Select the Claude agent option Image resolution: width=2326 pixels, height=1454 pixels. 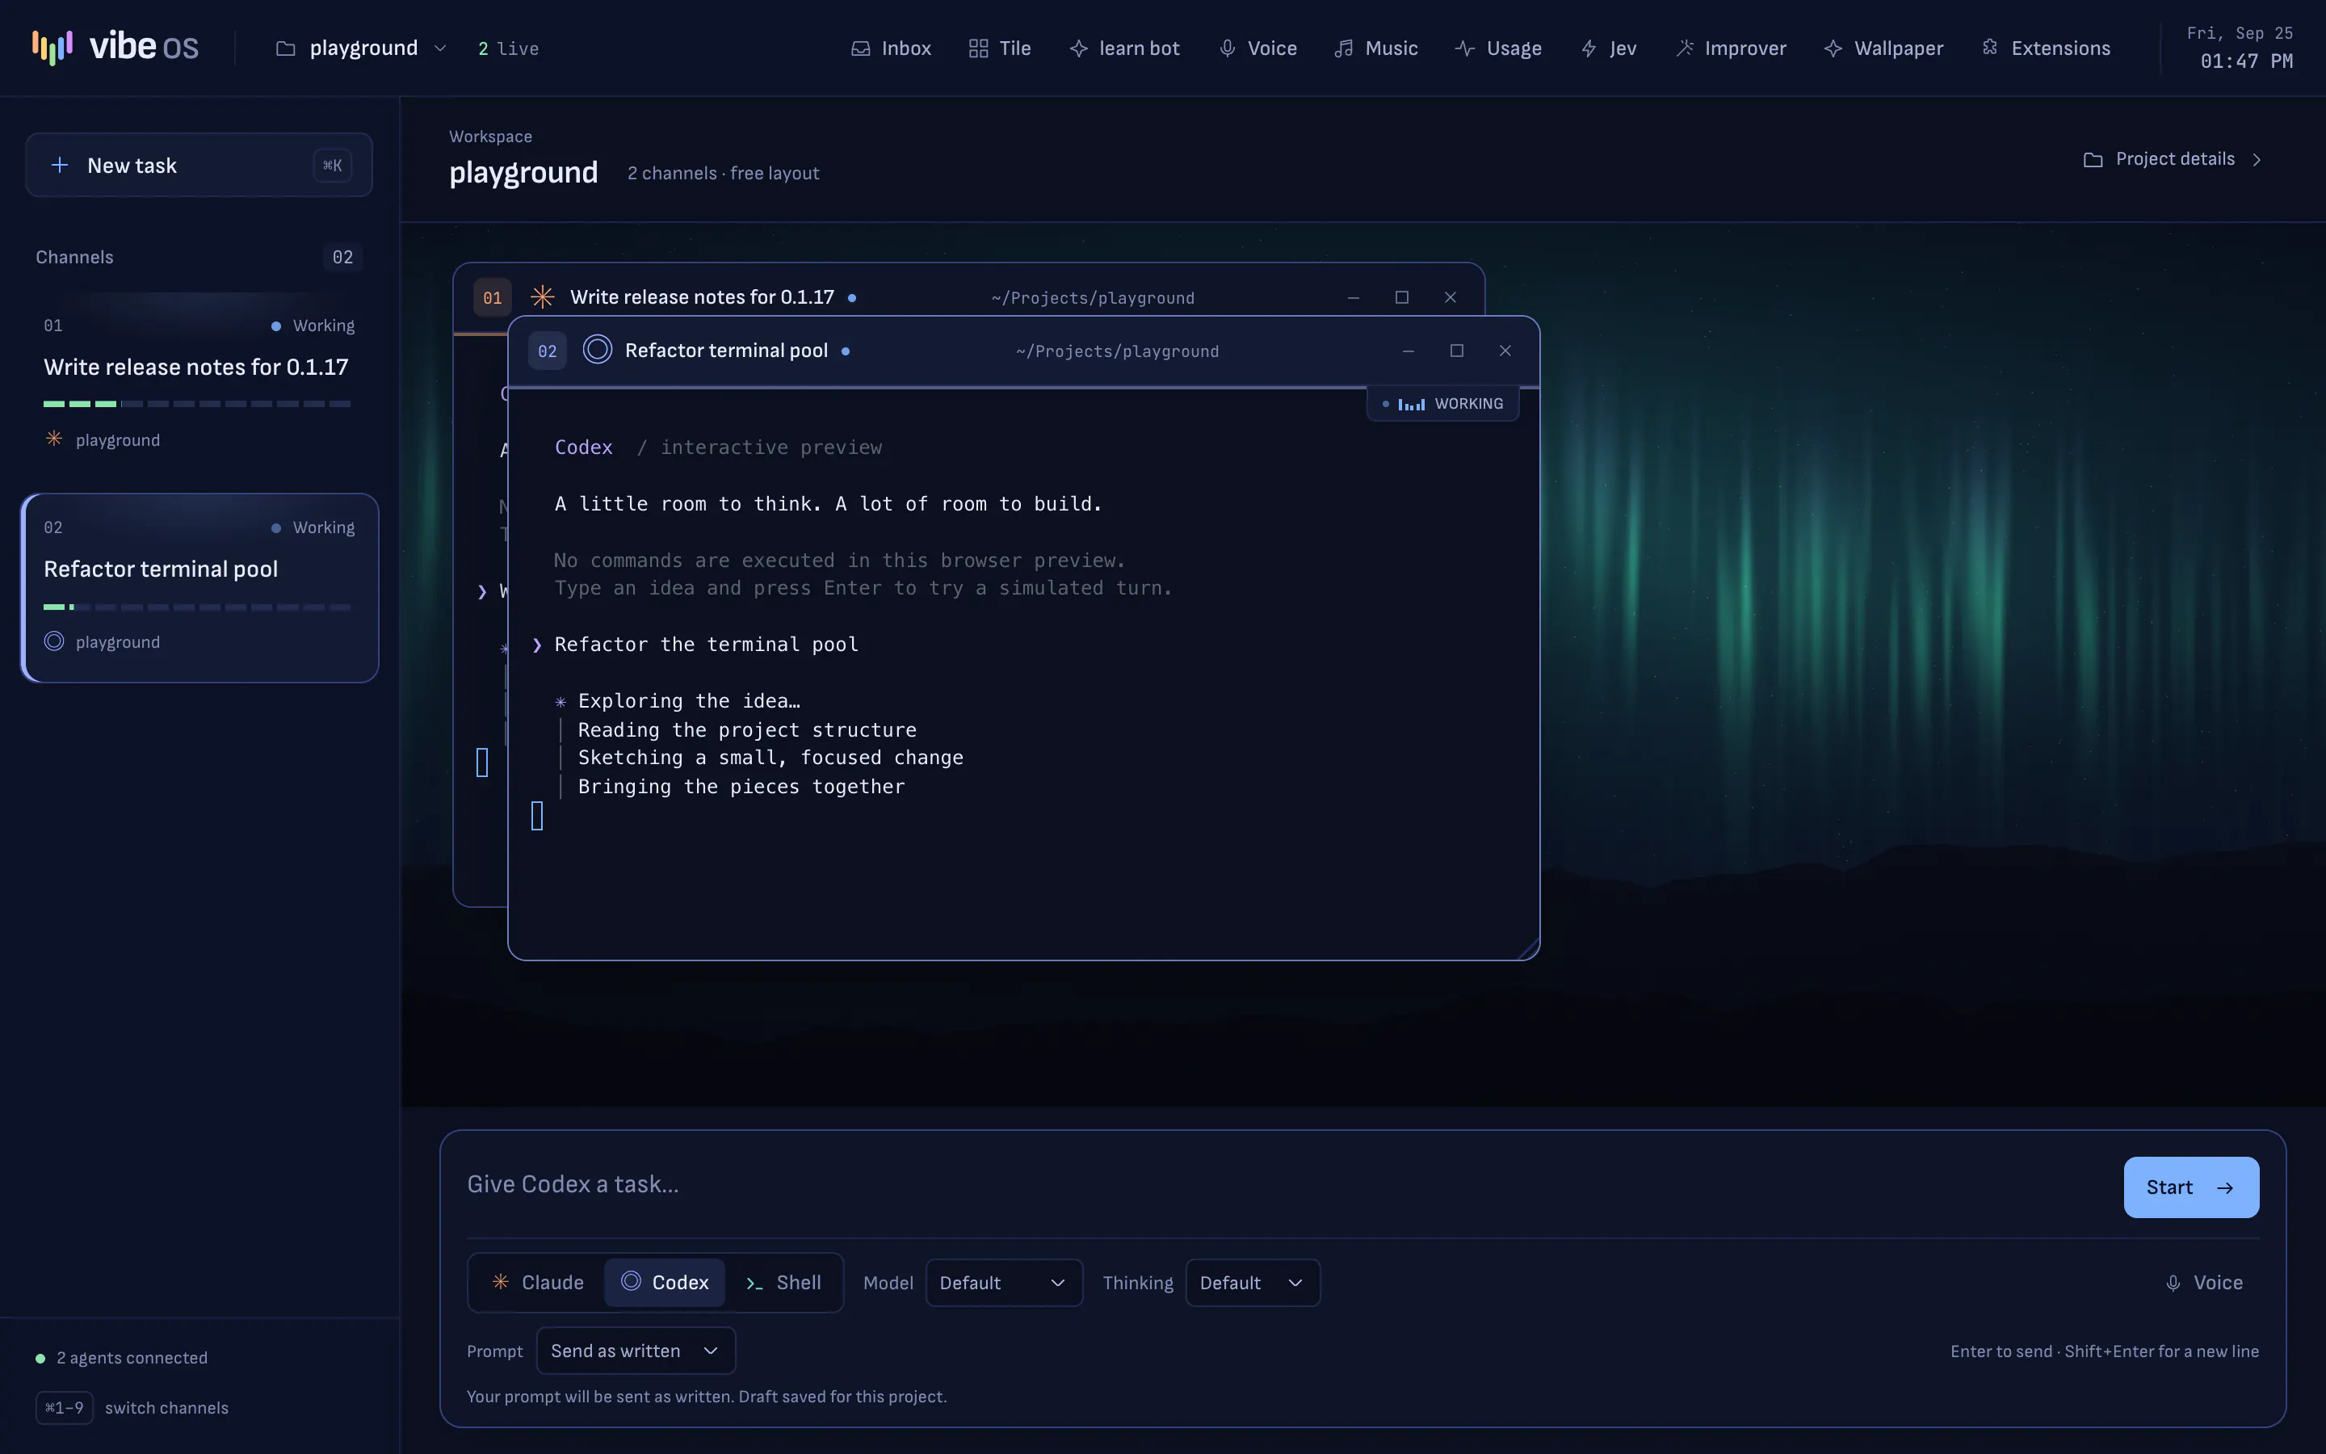(x=537, y=1283)
